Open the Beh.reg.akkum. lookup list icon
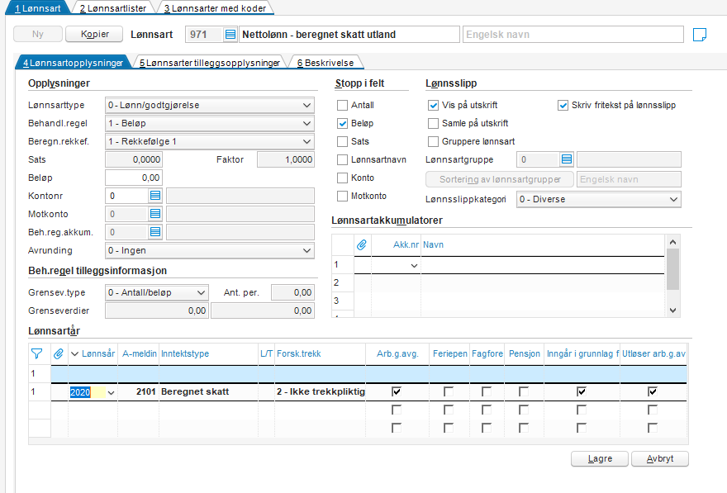Image resolution: width=727 pixels, height=493 pixels. pyautogui.click(x=155, y=232)
